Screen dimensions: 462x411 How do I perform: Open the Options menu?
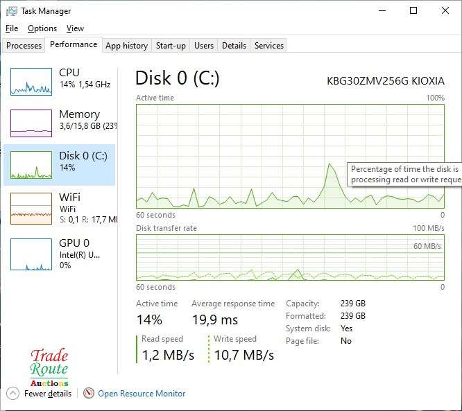pos(42,28)
